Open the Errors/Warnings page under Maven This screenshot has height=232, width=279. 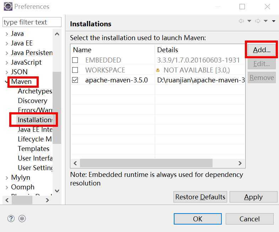(x=35, y=110)
